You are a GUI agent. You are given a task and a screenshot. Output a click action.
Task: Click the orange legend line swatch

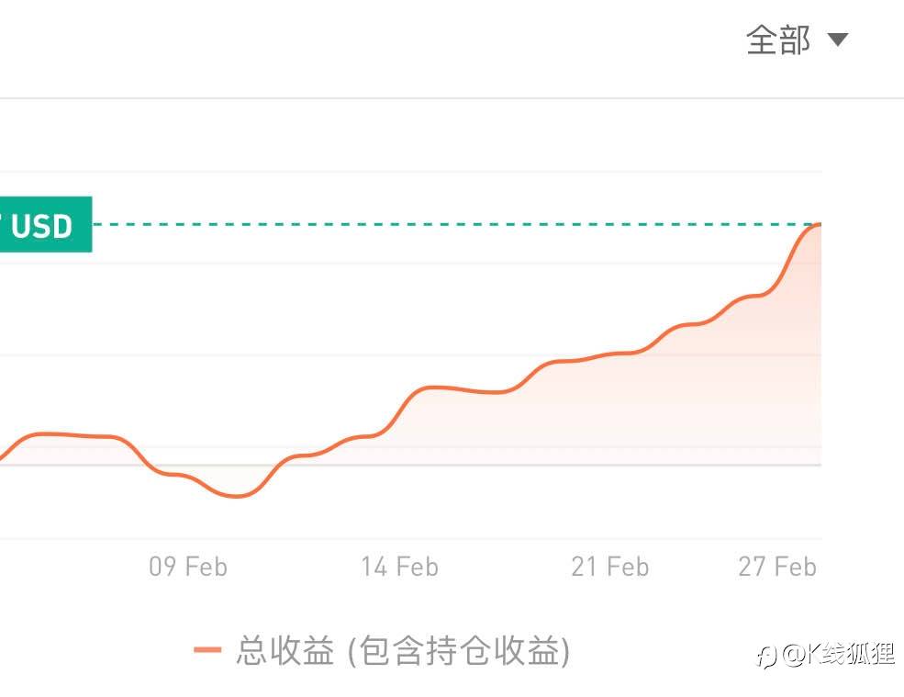click(207, 651)
